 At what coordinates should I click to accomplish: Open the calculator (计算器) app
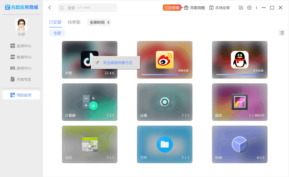(x=90, y=102)
